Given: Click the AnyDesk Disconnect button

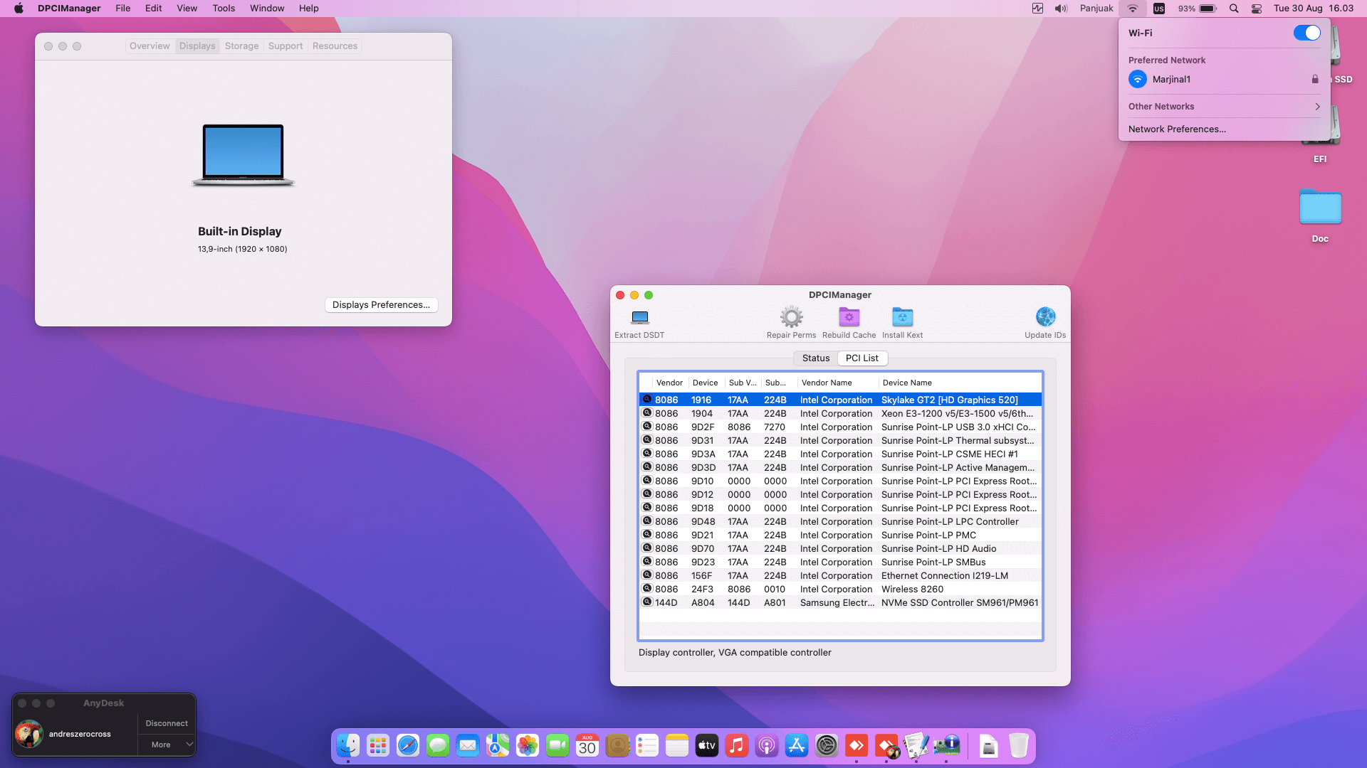Looking at the screenshot, I should click(167, 723).
